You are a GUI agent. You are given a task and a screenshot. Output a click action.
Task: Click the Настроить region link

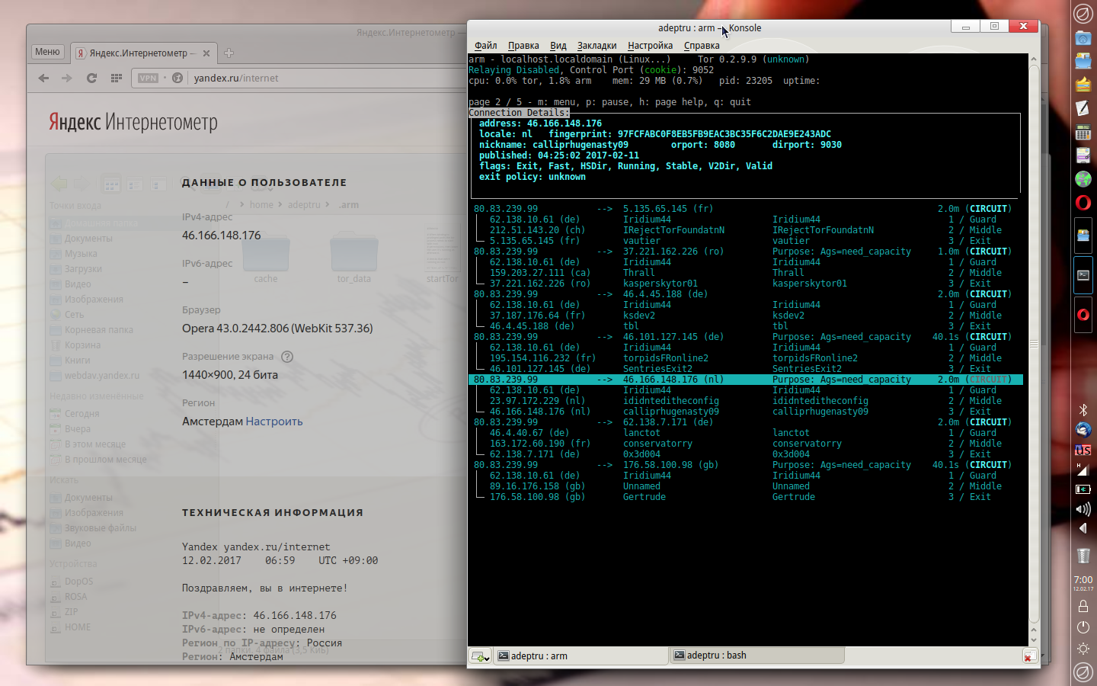tap(274, 422)
